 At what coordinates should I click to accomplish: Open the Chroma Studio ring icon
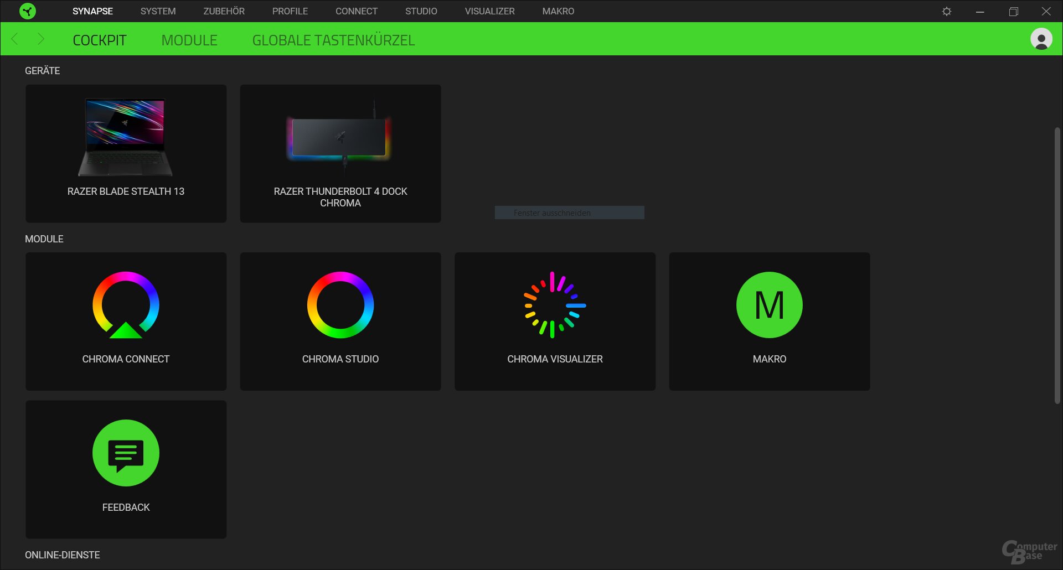click(x=340, y=305)
